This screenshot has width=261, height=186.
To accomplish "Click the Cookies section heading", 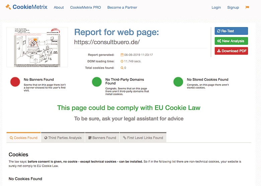I will tap(18, 155).
